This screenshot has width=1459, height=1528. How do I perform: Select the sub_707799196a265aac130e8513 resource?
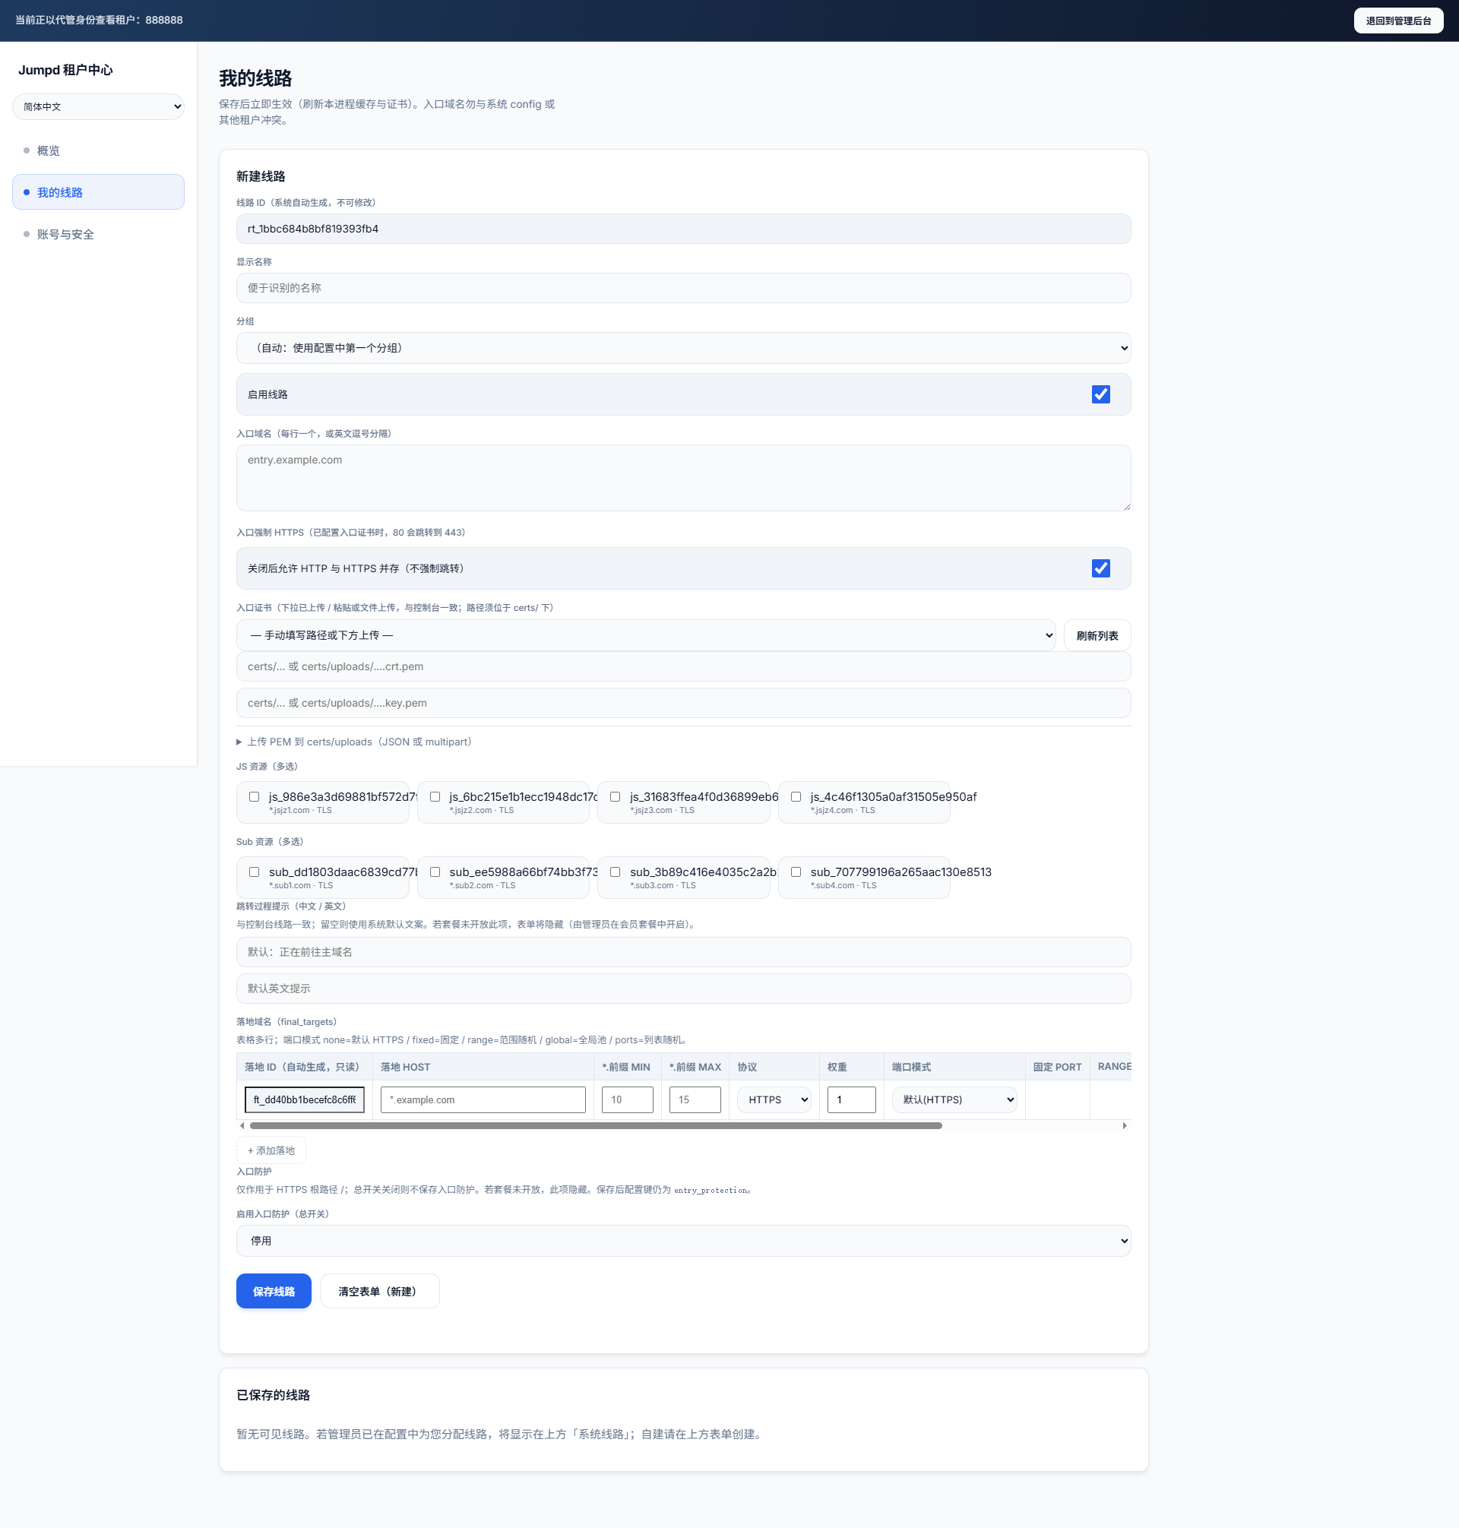796,872
